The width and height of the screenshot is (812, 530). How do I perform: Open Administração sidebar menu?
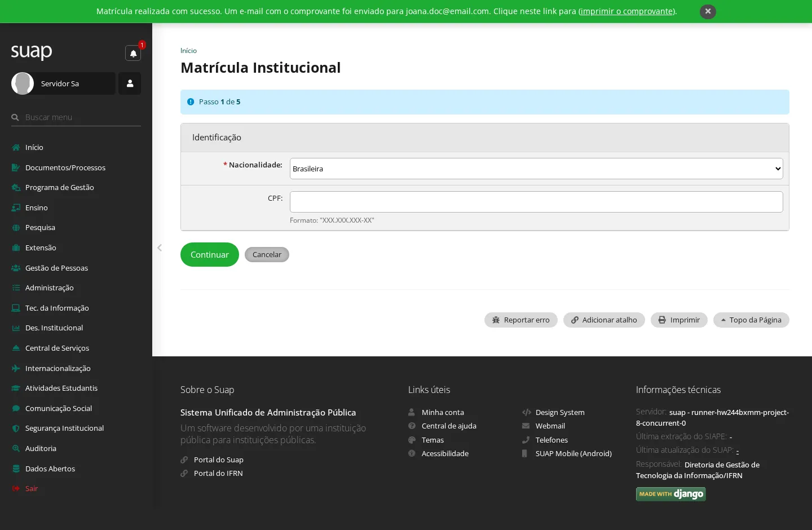coord(76,288)
